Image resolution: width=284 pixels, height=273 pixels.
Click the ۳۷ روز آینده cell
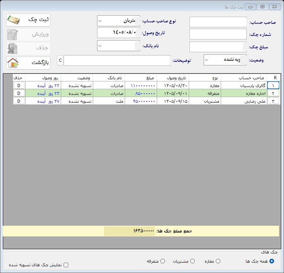pyautogui.click(x=43, y=101)
